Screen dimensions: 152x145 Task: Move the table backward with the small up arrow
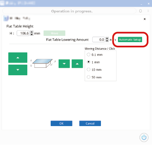click(x=77, y=64)
